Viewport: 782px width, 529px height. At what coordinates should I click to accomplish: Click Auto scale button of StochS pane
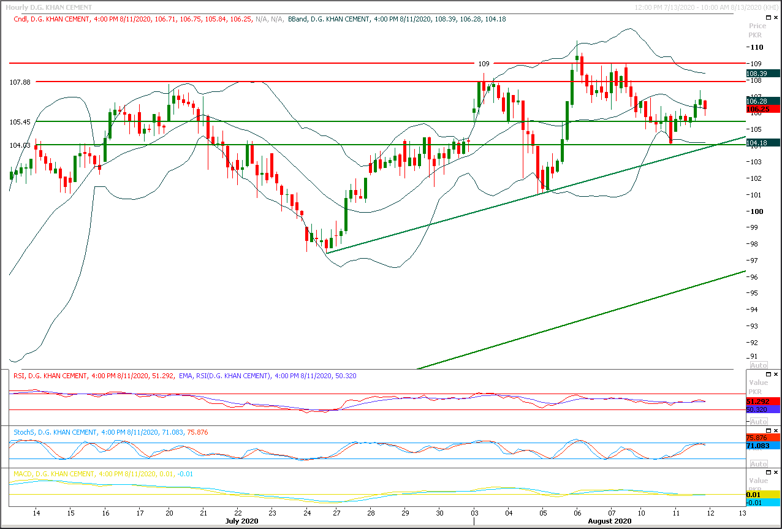point(759,464)
